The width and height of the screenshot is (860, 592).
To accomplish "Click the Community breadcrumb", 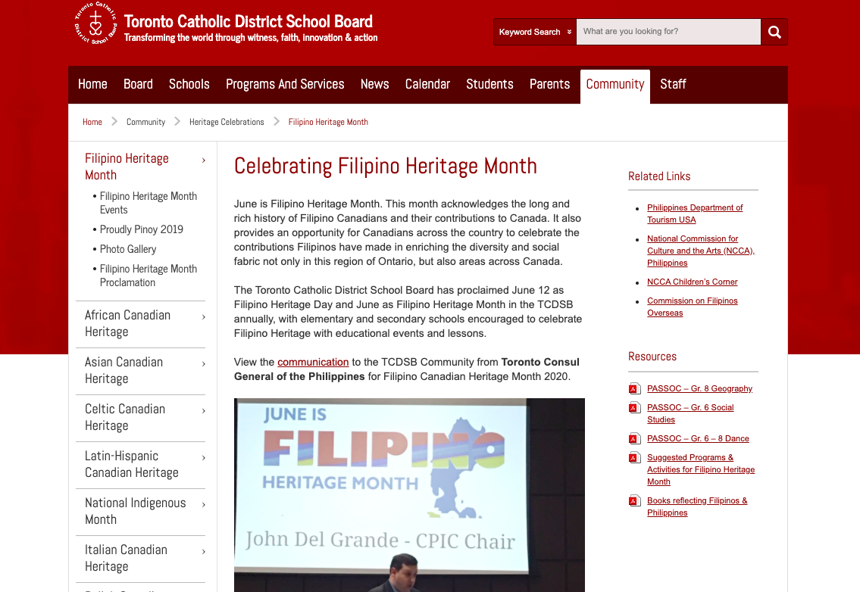I will click(146, 122).
